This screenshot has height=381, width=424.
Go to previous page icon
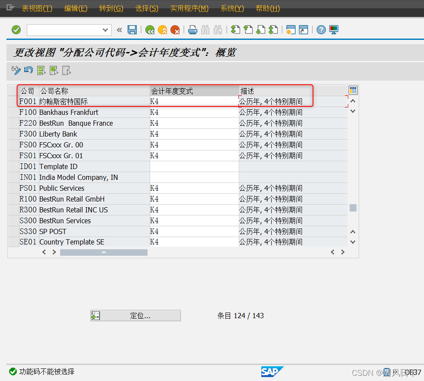tap(248, 29)
